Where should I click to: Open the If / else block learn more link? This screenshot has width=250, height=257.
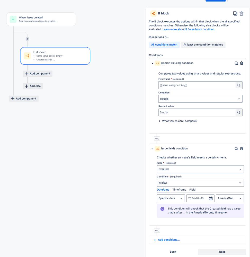point(188,29)
